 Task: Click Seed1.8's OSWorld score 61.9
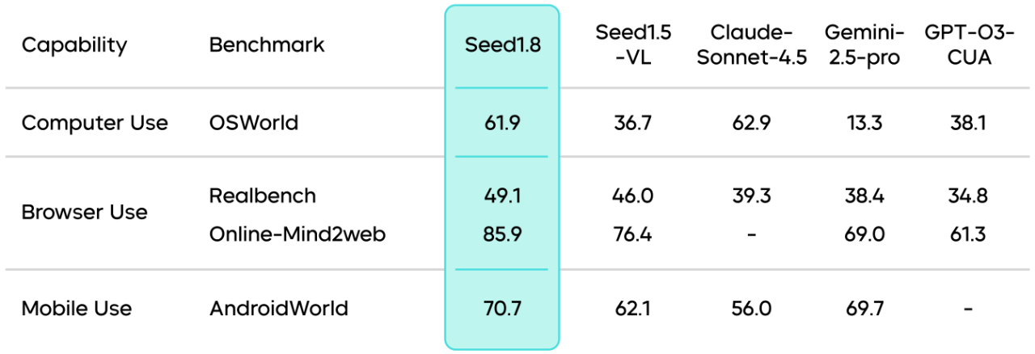501,123
